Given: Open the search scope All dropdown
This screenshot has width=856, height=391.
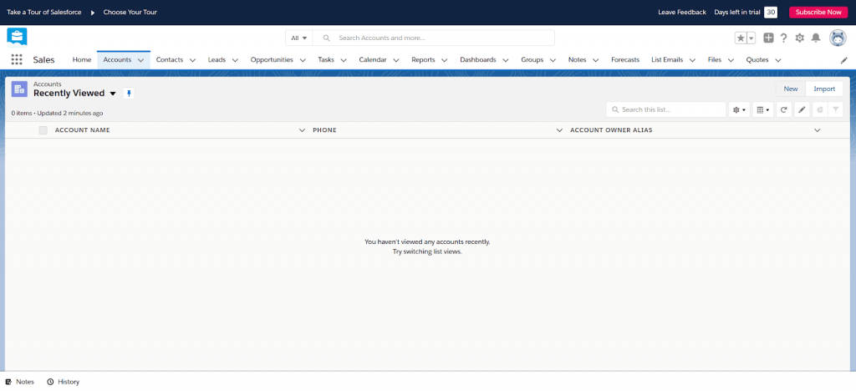Looking at the screenshot, I should [x=299, y=38].
